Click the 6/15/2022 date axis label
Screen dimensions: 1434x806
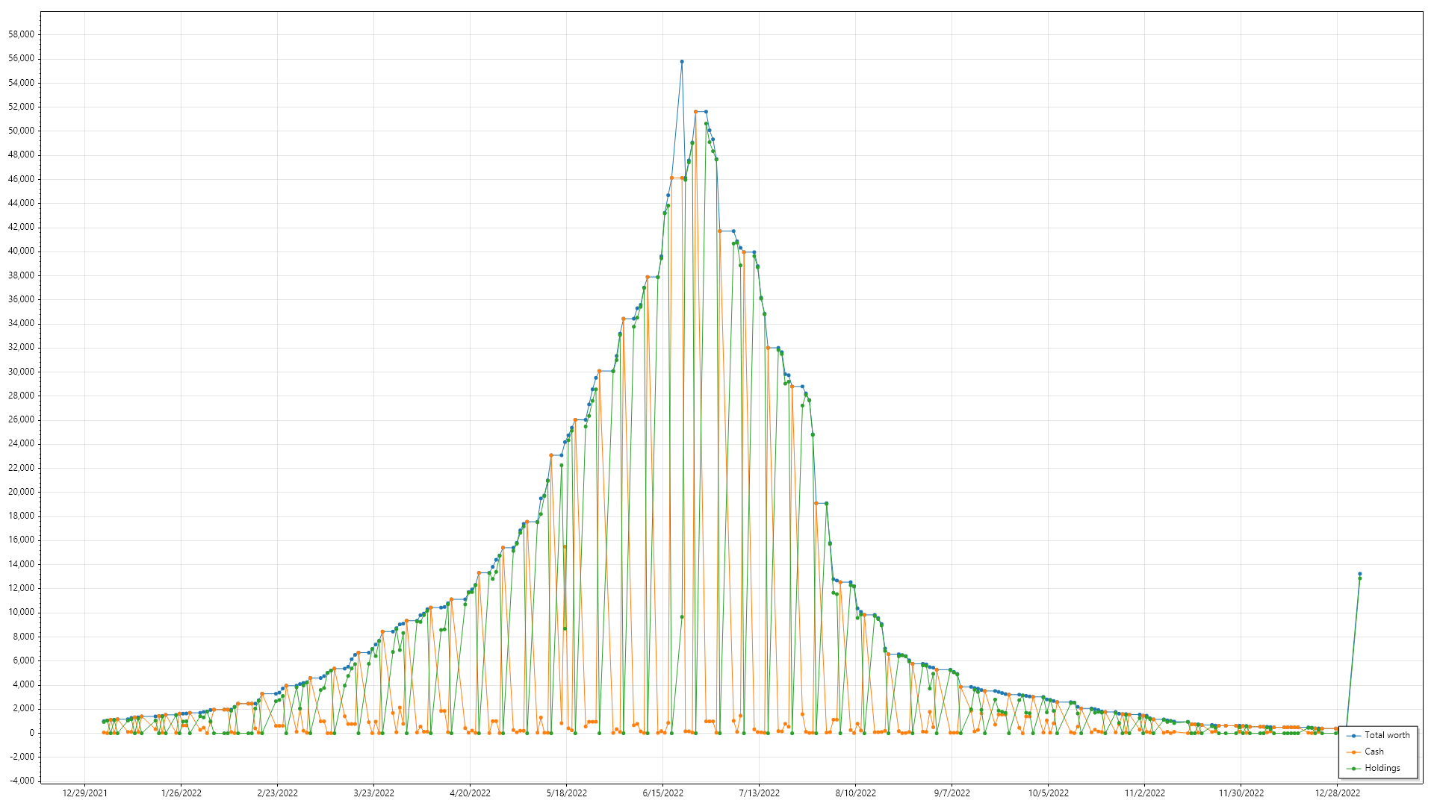(x=662, y=793)
